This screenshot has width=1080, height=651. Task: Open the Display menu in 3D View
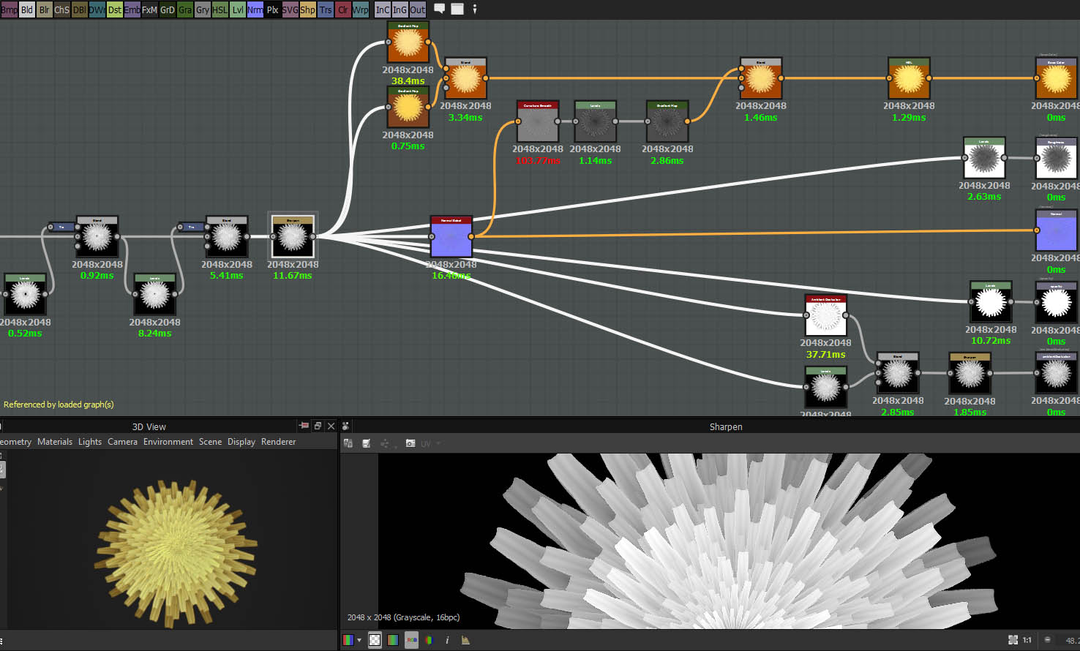click(x=241, y=442)
